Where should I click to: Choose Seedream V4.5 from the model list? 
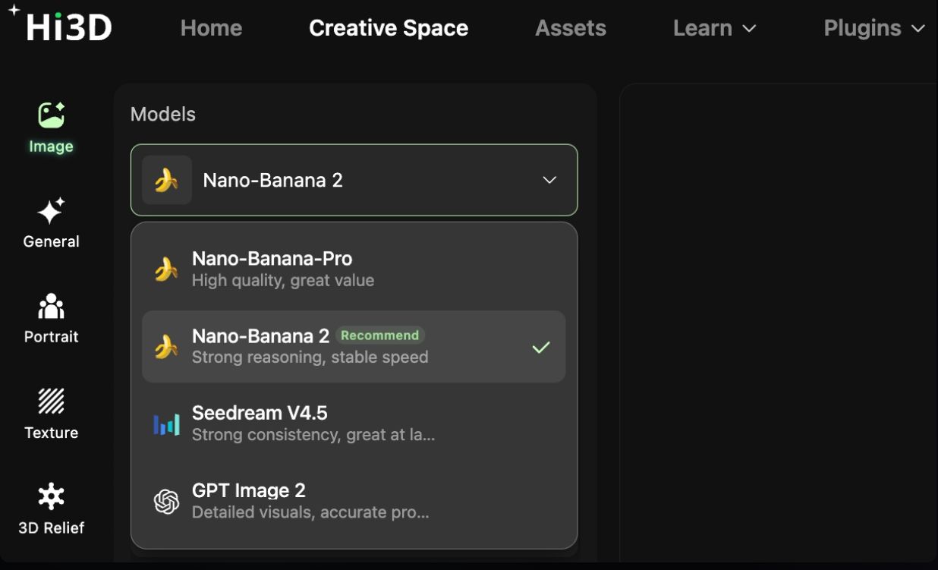click(x=354, y=424)
